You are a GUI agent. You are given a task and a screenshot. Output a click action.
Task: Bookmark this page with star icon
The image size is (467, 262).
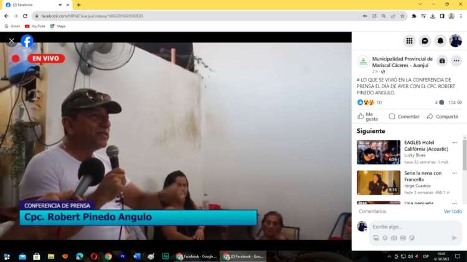(403, 16)
